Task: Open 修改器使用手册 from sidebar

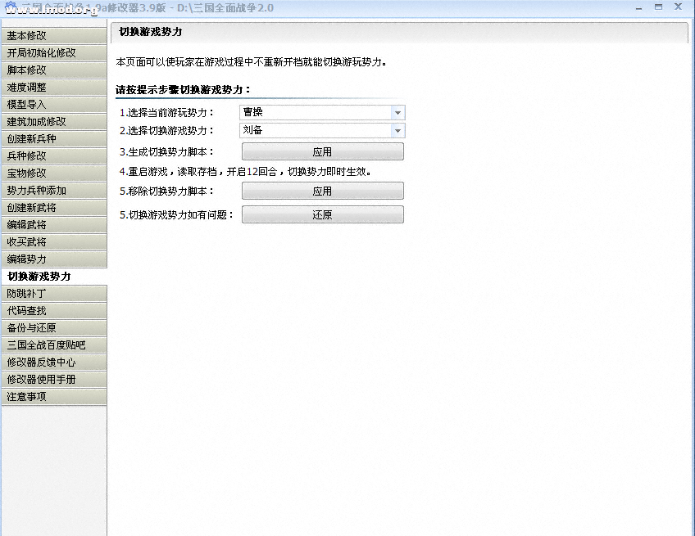Action: [x=53, y=380]
